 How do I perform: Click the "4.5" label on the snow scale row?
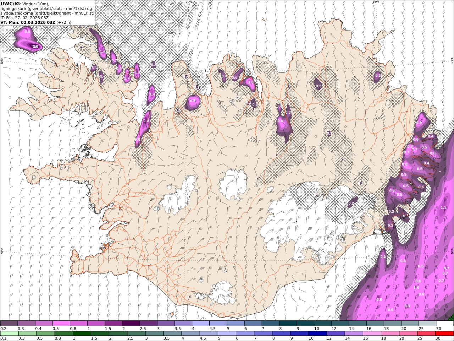coord(212,329)
